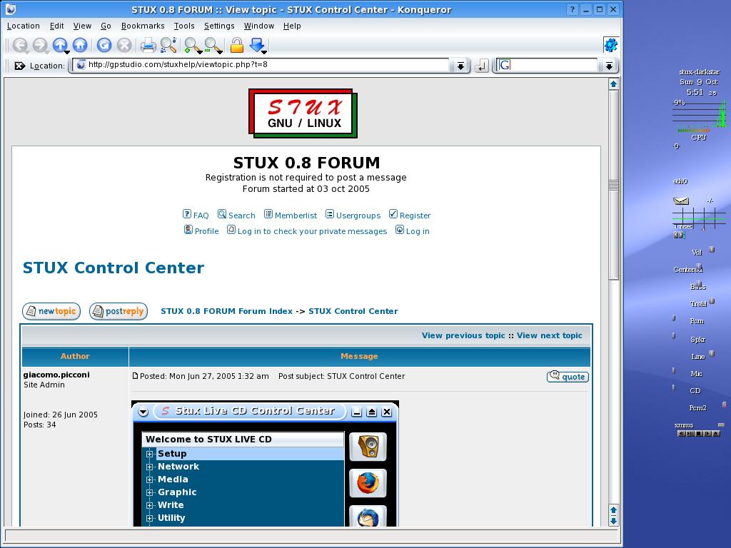
Task: Open STUX 0.8 FORUM Forum Index link
Action: tap(226, 311)
